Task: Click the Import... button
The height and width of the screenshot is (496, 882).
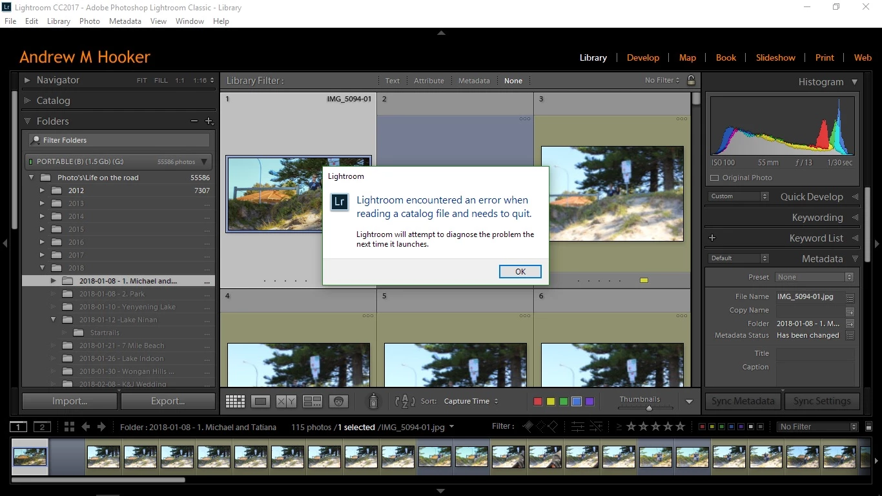Action: click(x=70, y=401)
